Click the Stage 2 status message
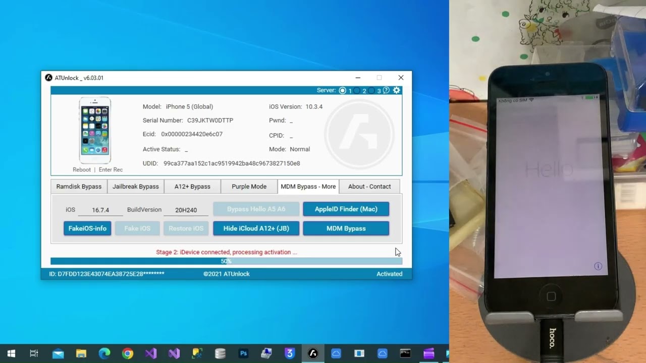The width and height of the screenshot is (646, 363). click(227, 252)
